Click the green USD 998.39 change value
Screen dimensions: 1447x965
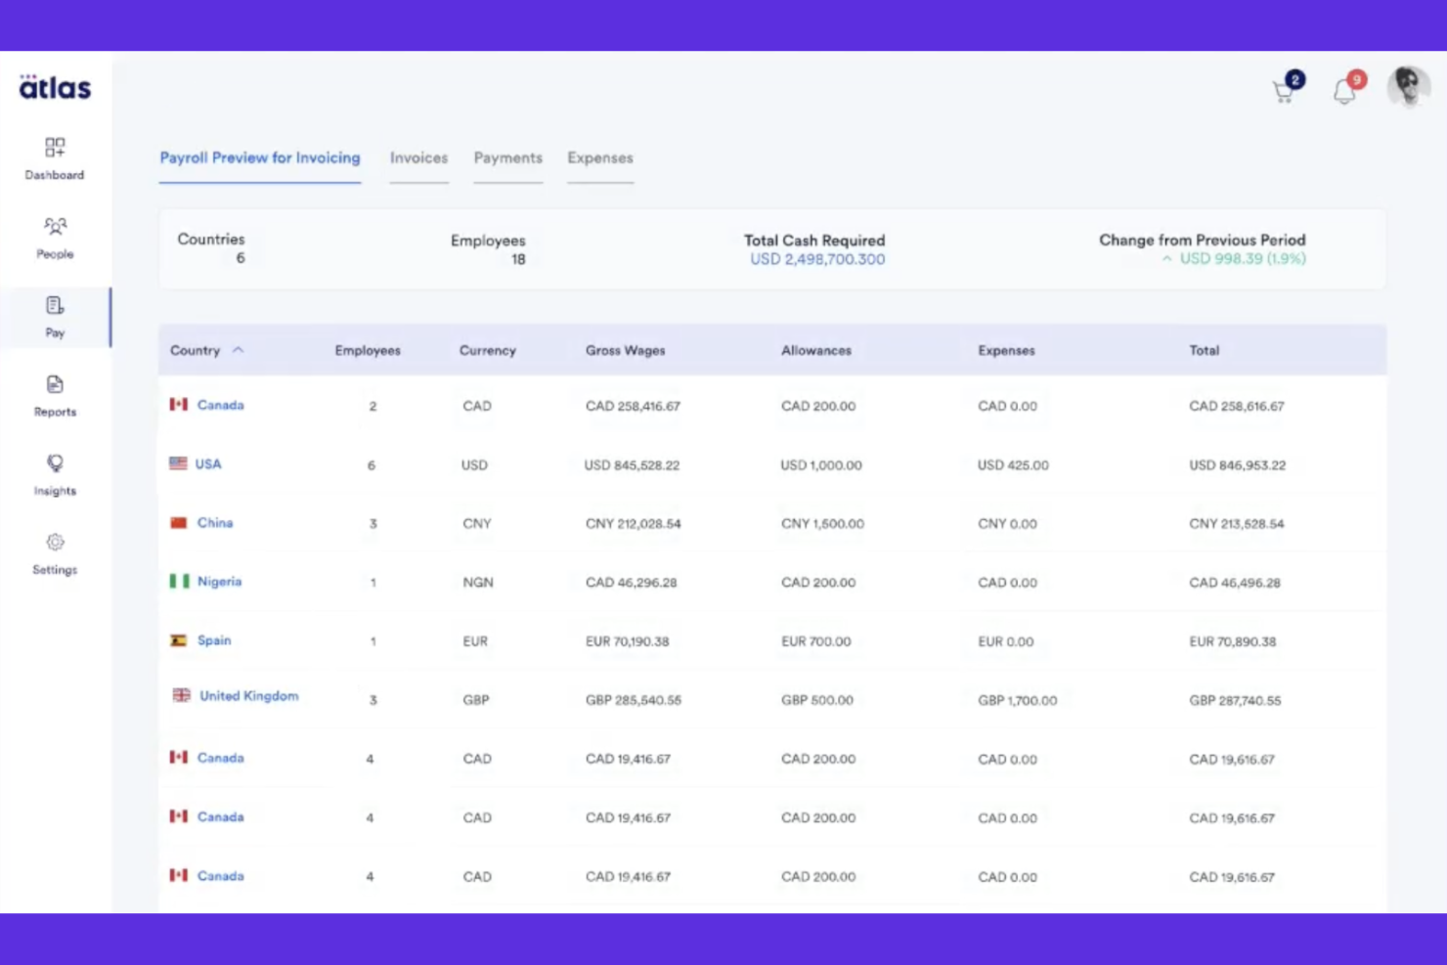tap(1234, 259)
